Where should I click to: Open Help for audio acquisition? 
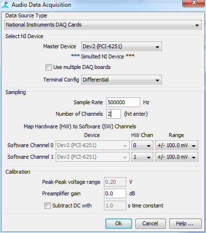[185, 223]
